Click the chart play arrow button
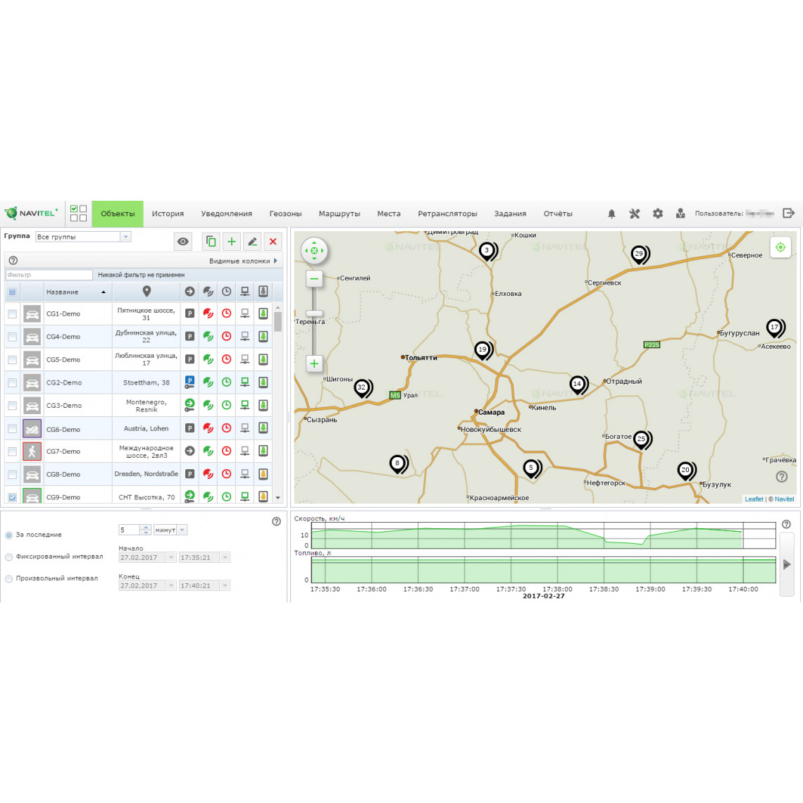Screen dimensions: 803x803 click(x=787, y=564)
